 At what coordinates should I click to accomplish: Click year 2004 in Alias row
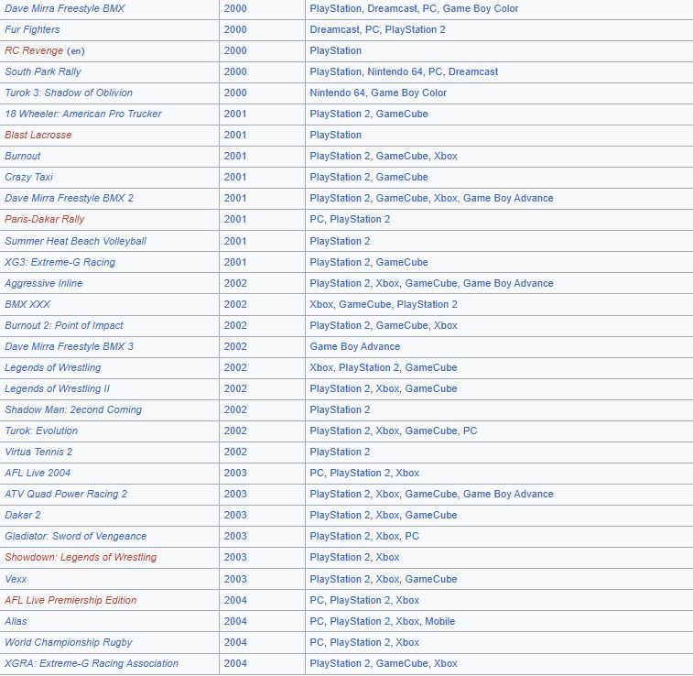[235, 622]
